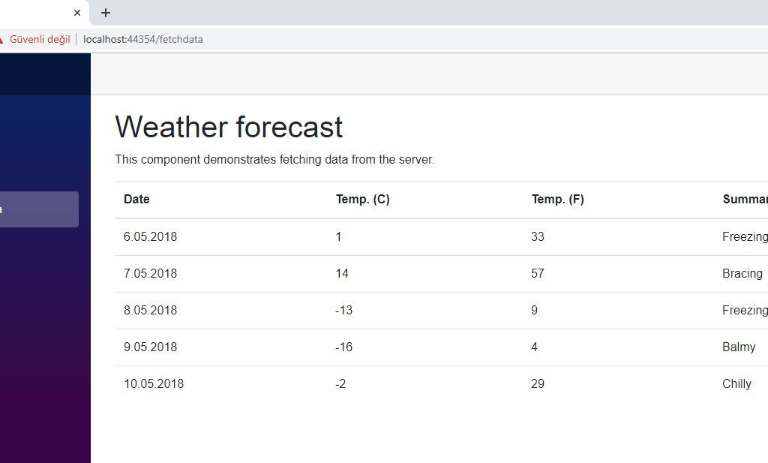768x463 pixels.
Task: Click the not-secure warning triangle icon
Action: 2,39
